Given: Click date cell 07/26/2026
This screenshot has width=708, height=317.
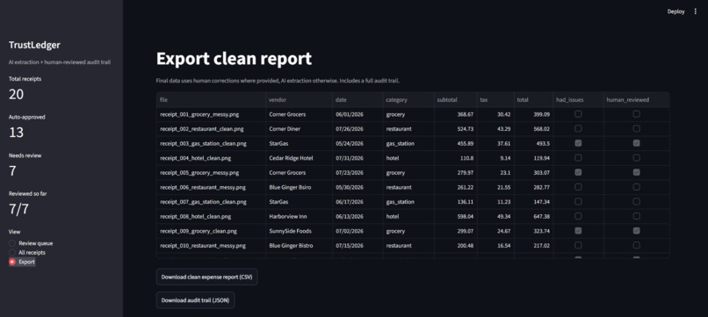Looking at the screenshot, I should (x=357, y=129).
